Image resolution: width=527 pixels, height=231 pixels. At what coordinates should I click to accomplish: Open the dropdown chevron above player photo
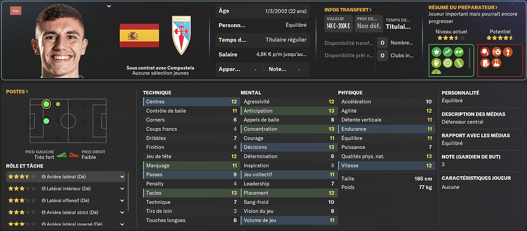(x=108, y=6)
